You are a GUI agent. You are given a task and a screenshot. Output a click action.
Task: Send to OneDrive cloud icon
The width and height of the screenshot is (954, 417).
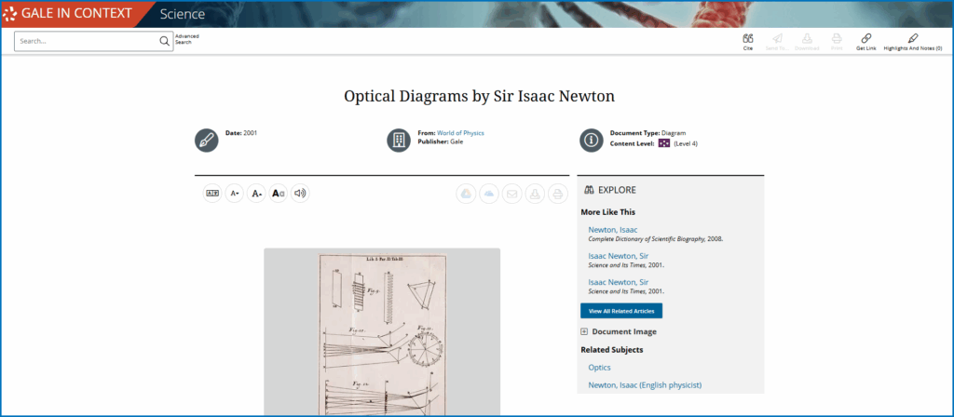pyautogui.click(x=488, y=194)
